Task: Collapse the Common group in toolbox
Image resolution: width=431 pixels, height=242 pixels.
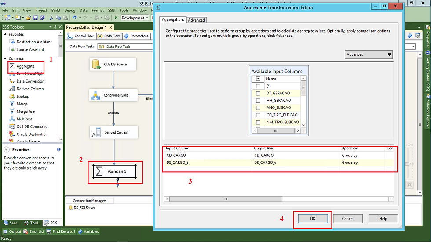Action: coord(5,58)
